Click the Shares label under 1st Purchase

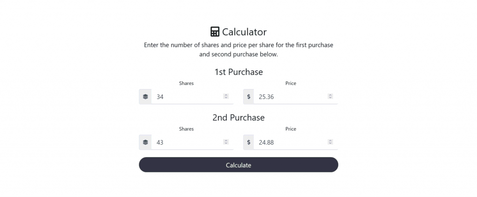(x=186, y=84)
